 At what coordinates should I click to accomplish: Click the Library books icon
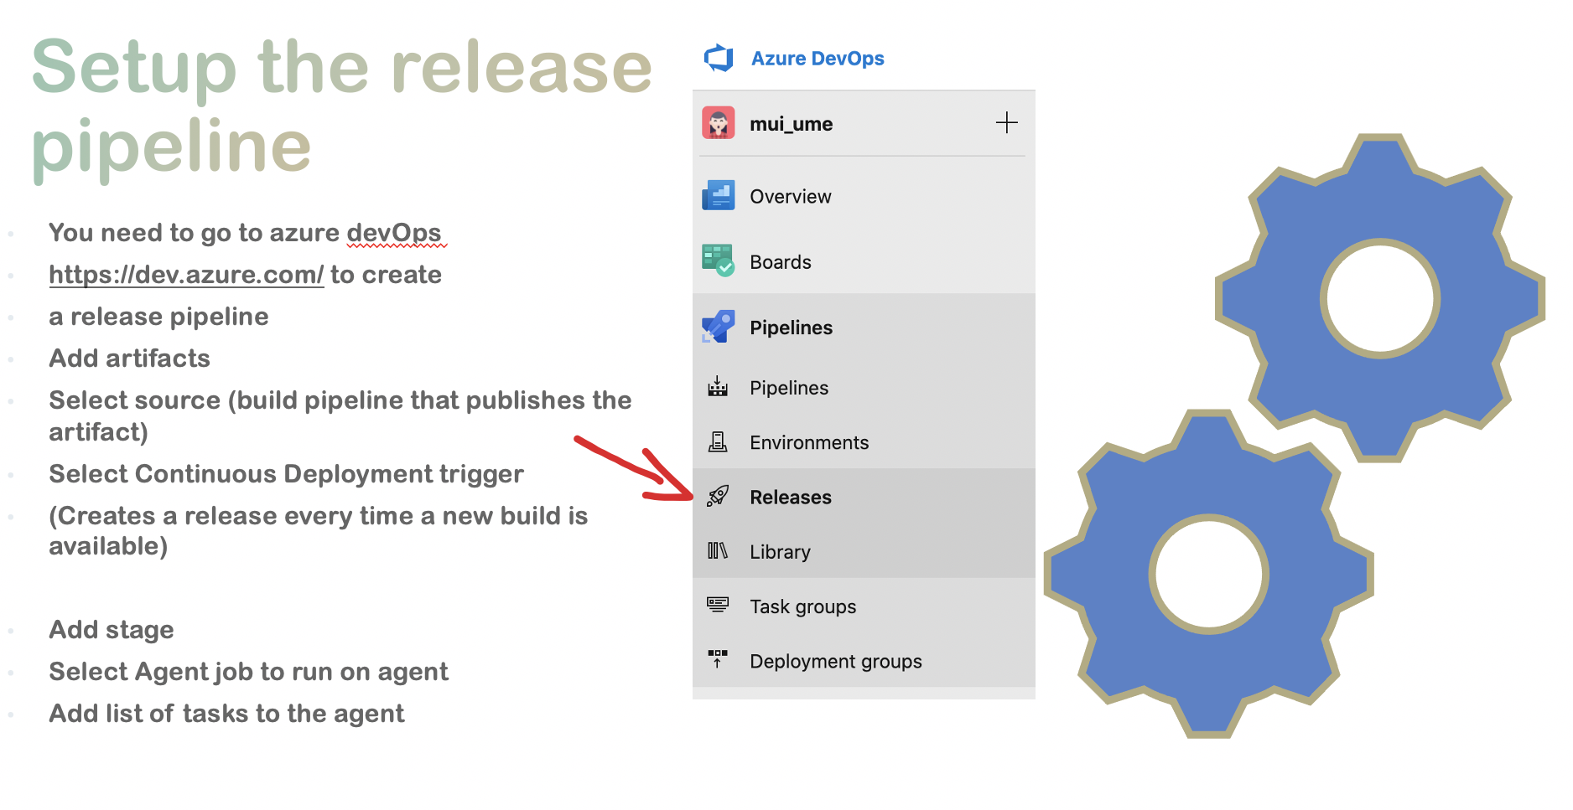click(x=718, y=550)
